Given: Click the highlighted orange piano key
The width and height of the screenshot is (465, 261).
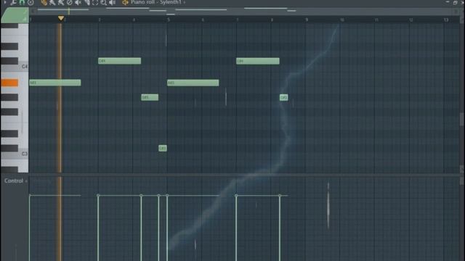Looking at the screenshot, I should 9,83.
